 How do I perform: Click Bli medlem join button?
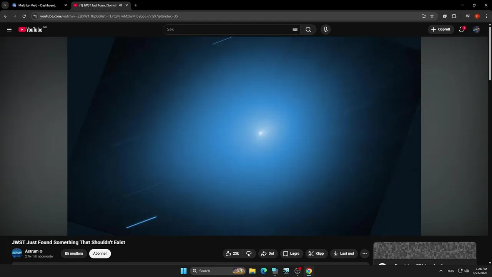pyautogui.click(x=74, y=254)
